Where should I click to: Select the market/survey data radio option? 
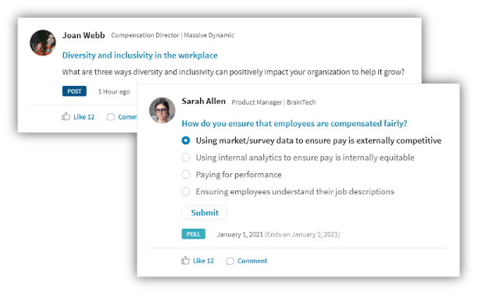pyautogui.click(x=186, y=140)
